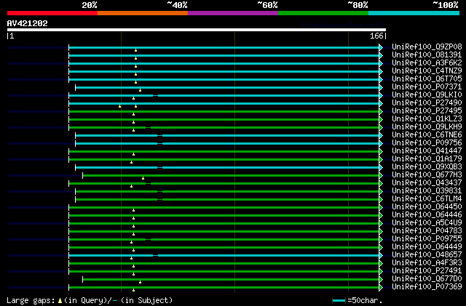Choose the UniRef100_Q43437 label
Viewport: 466px width, 306px height.
427,183
